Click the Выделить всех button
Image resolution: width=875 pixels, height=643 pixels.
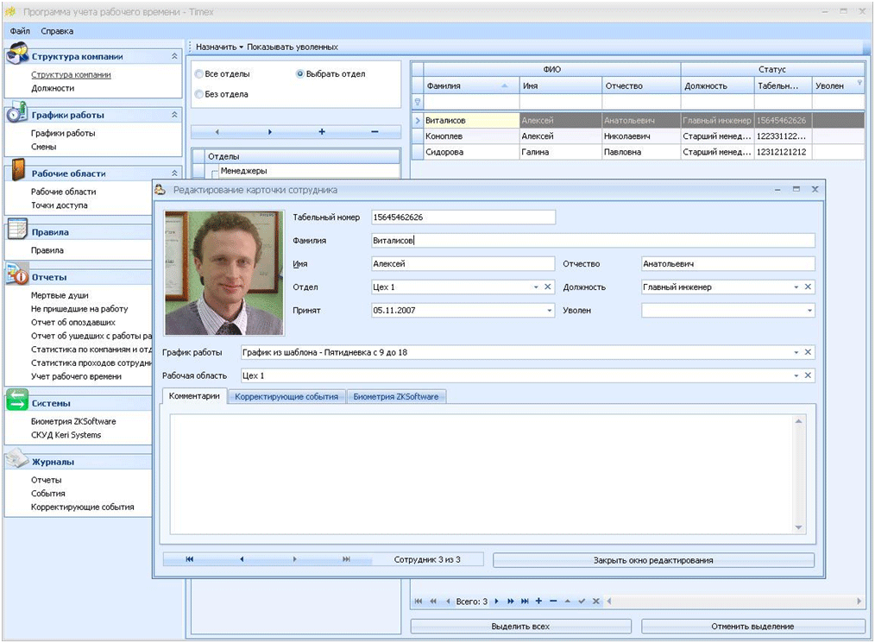coord(520,627)
